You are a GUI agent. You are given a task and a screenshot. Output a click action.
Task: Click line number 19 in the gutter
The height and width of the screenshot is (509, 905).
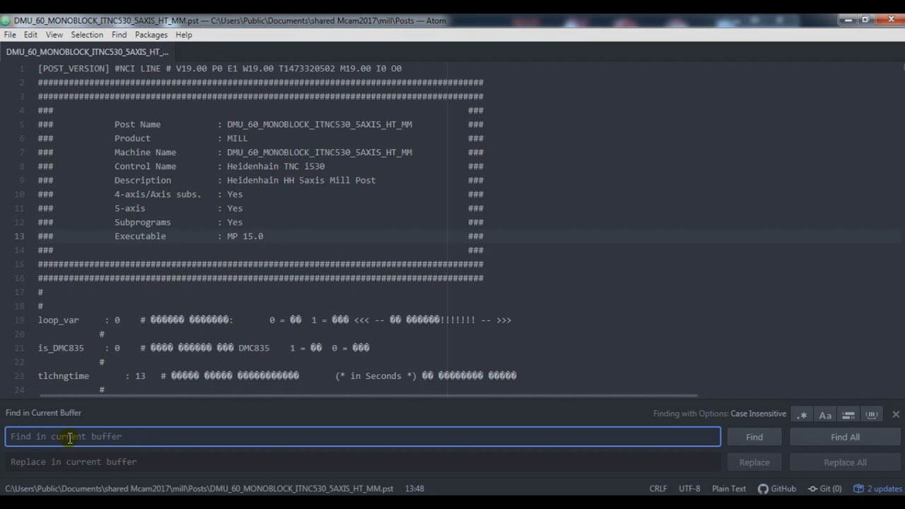click(19, 320)
